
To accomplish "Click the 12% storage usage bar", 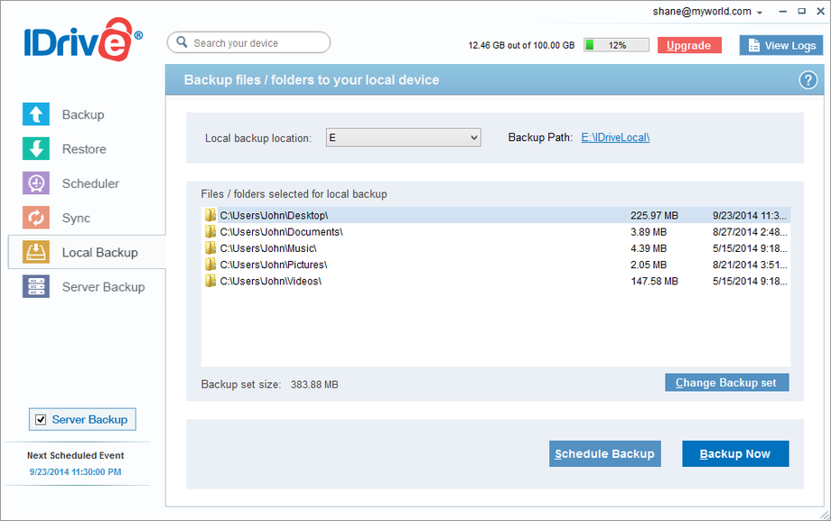I will [616, 45].
